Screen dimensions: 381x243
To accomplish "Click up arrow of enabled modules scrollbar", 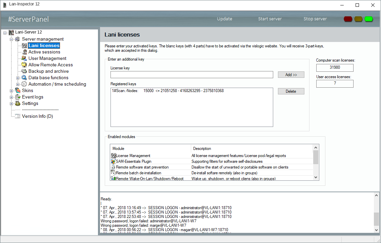I will pyautogui.click(x=316, y=148).
